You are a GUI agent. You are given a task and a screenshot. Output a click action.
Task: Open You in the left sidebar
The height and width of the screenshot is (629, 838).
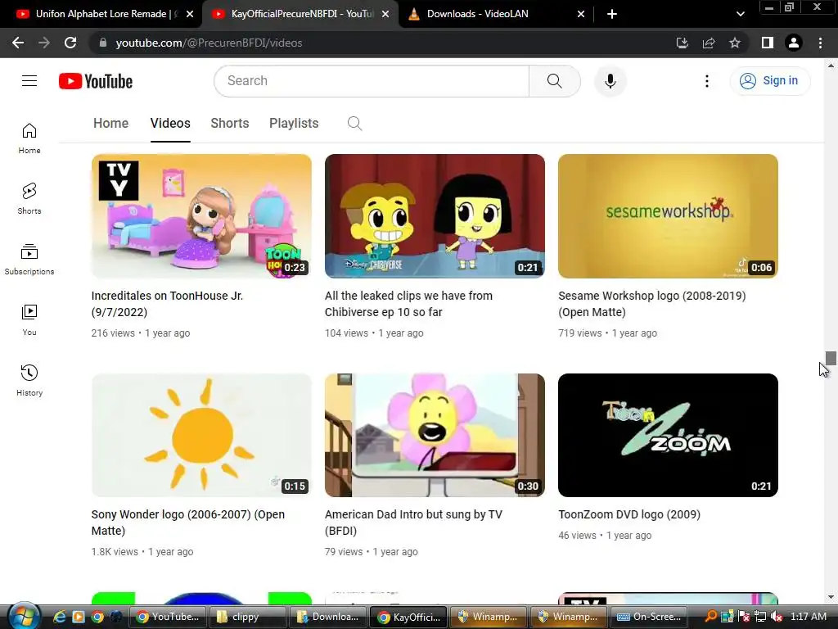point(29,320)
